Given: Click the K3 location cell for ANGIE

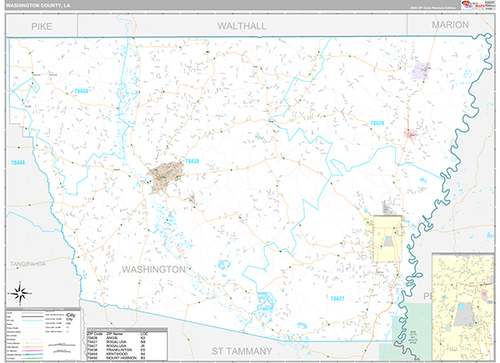Looking at the screenshot, I should point(142,338).
